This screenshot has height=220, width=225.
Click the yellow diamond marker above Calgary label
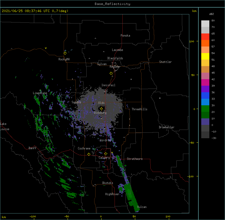(x=106, y=154)
